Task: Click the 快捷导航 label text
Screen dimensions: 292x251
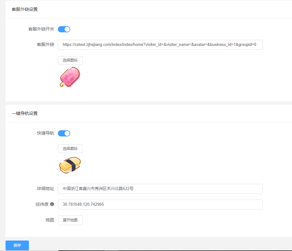Action: [x=46, y=133]
